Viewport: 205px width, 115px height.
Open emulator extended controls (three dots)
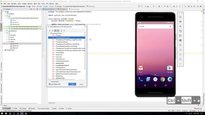click(x=180, y=64)
